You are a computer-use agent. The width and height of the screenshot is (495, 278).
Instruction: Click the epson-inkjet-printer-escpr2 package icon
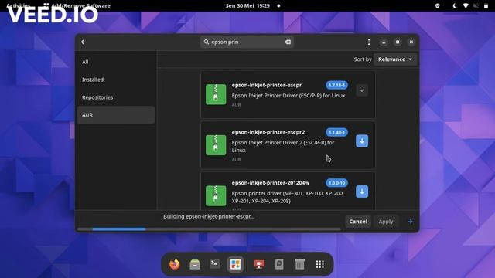coord(216,145)
